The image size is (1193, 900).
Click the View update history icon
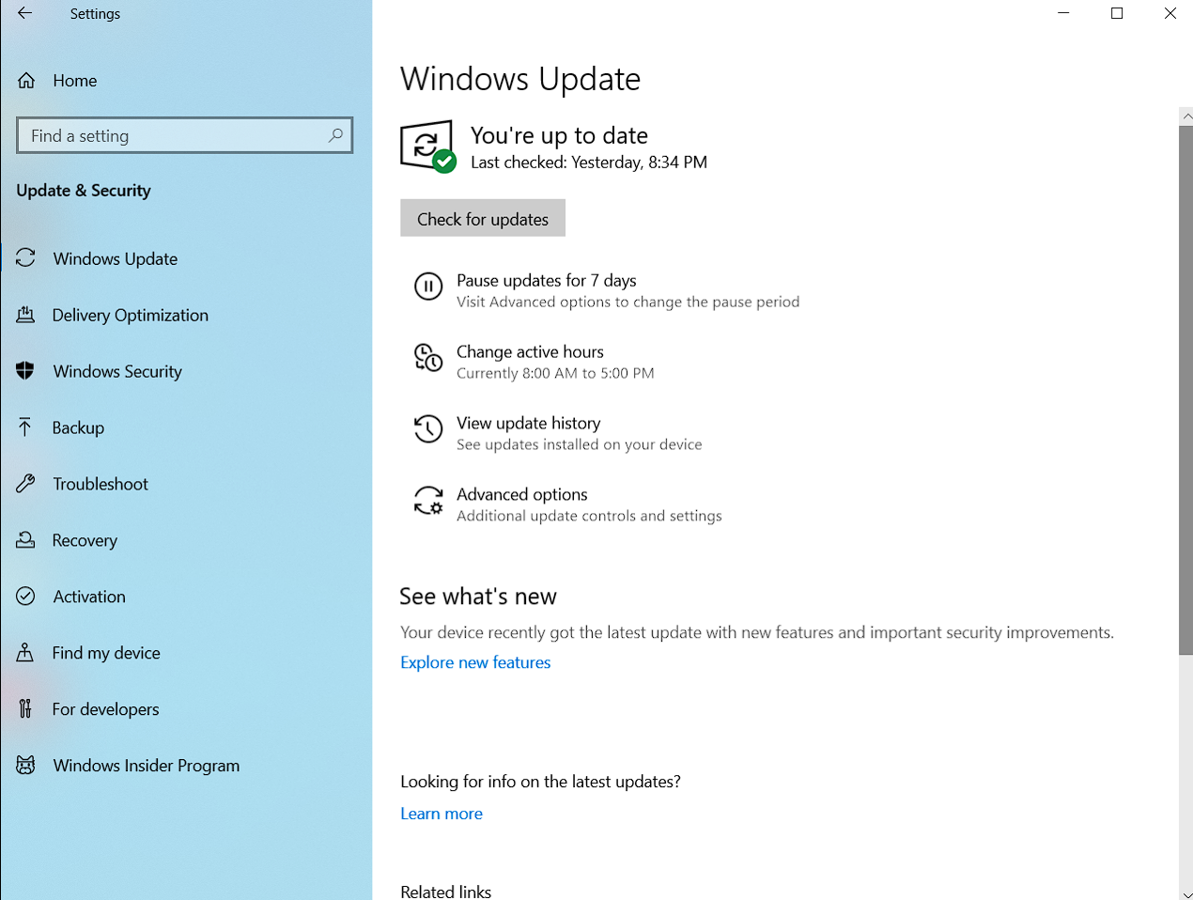pos(428,429)
